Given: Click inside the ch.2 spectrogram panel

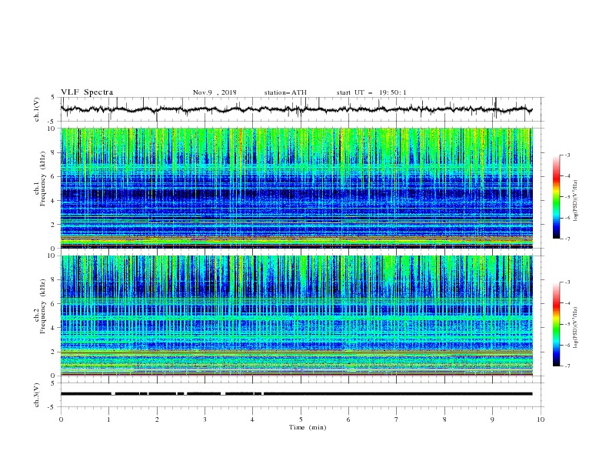Looking at the screenshot, I should pyautogui.click(x=297, y=316).
